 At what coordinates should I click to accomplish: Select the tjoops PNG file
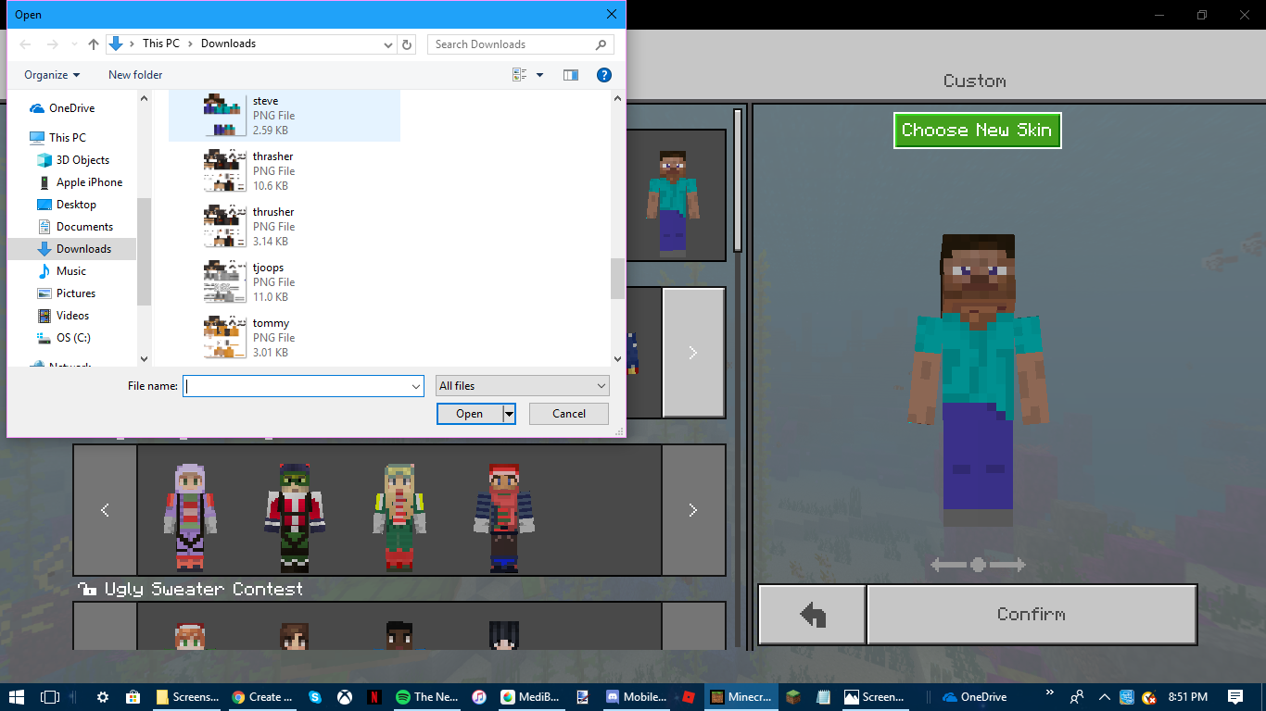point(285,282)
